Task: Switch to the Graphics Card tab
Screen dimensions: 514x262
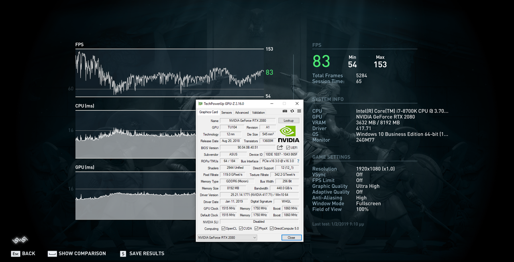Action: point(208,112)
